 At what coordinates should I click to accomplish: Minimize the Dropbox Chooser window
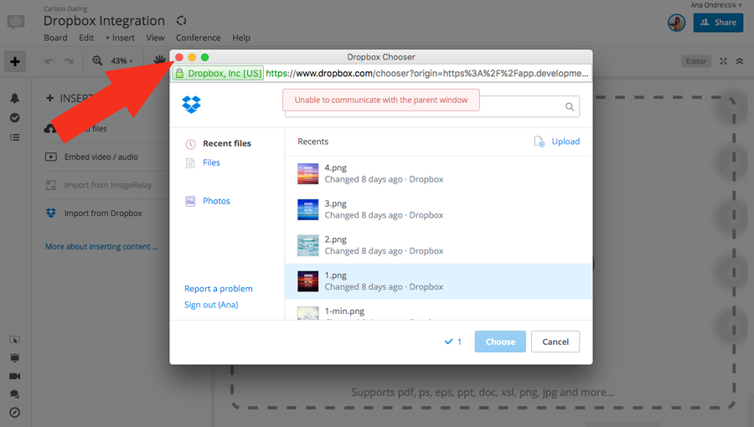(x=192, y=57)
